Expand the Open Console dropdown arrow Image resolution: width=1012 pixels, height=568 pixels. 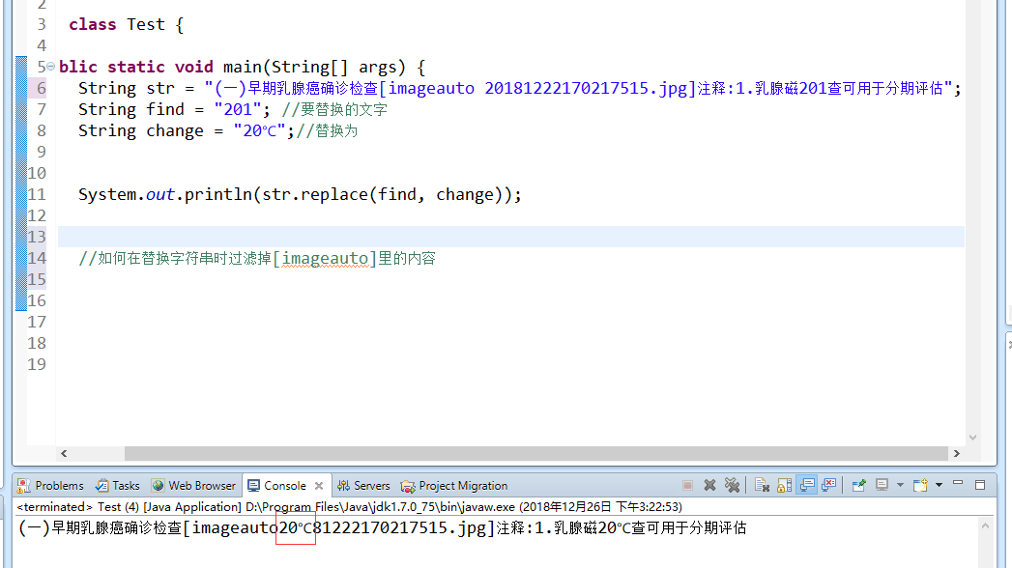[x=940, y=485]
